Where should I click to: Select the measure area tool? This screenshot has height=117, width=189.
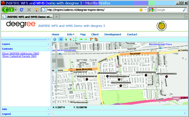point(96,39)
